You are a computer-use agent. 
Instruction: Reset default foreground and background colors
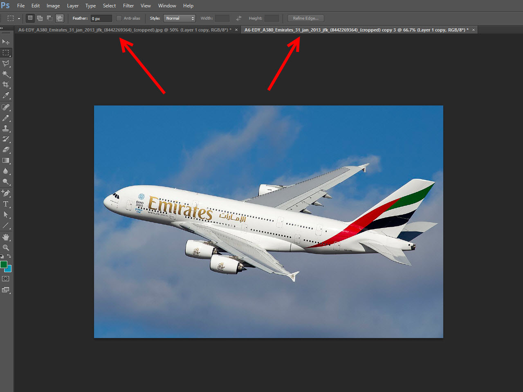click(x=2, y=256)
